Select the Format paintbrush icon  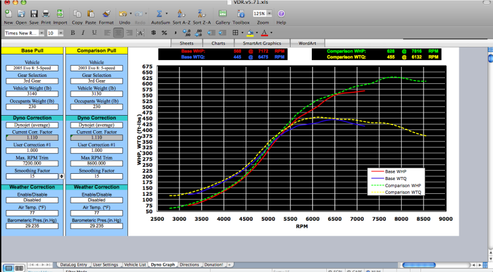(x=106, y=14)
